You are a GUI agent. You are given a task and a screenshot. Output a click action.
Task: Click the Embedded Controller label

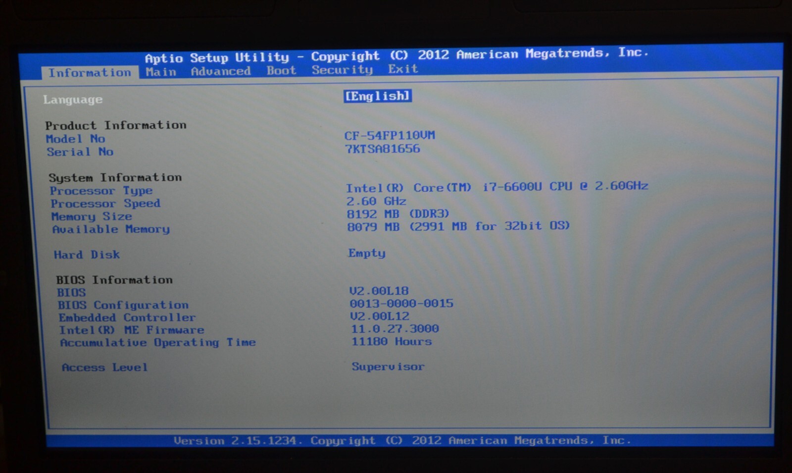pyautogui.click(x=127, y=317)
